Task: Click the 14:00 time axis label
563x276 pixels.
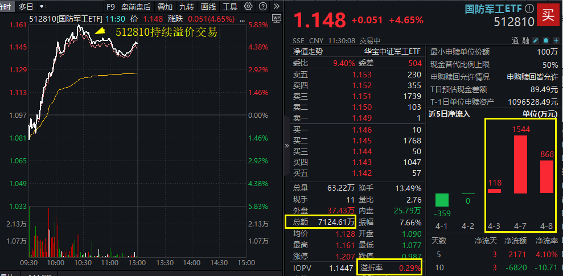Action: (191, 263)
